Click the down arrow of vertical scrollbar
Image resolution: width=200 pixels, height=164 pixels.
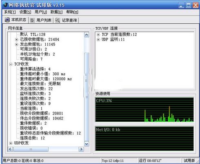click(87, 144)
